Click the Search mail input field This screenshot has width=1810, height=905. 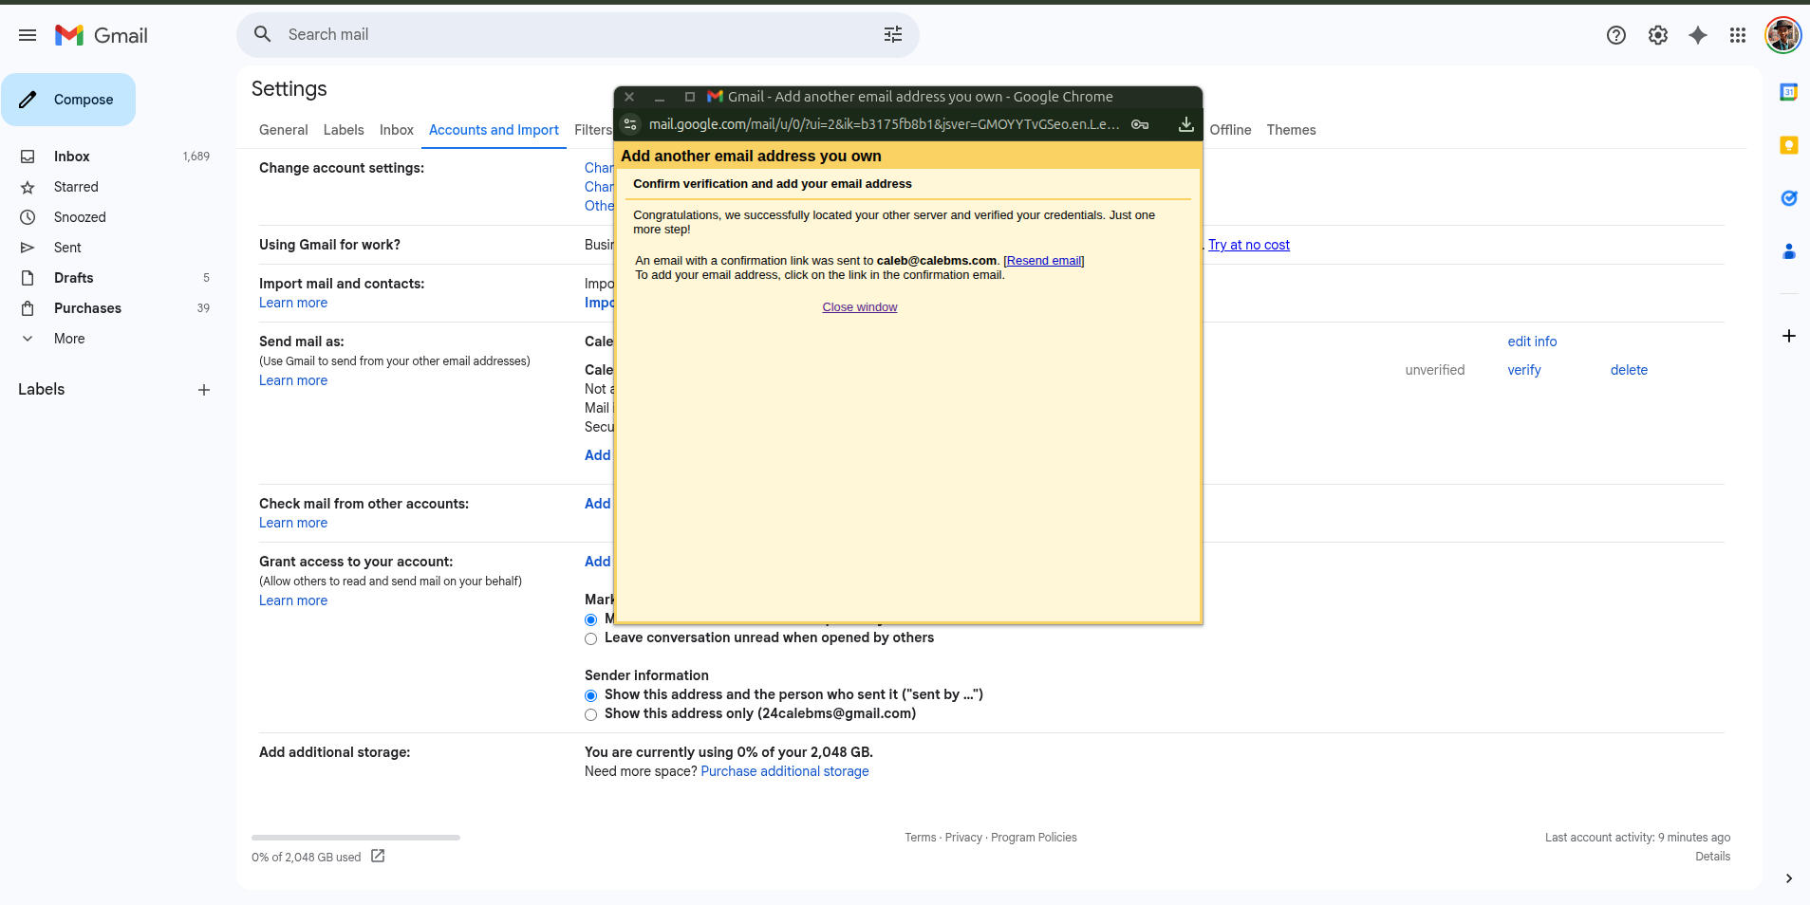pos(579,34)
